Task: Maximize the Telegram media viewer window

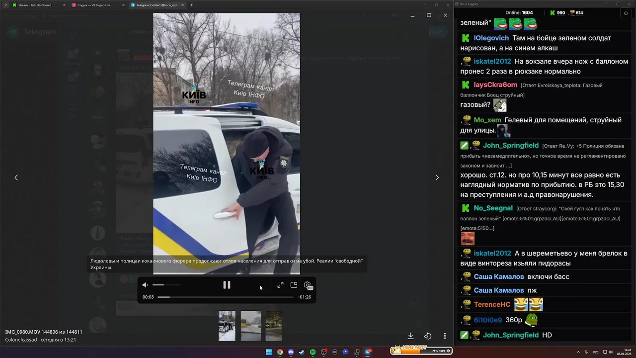Action: click(429, 15)
